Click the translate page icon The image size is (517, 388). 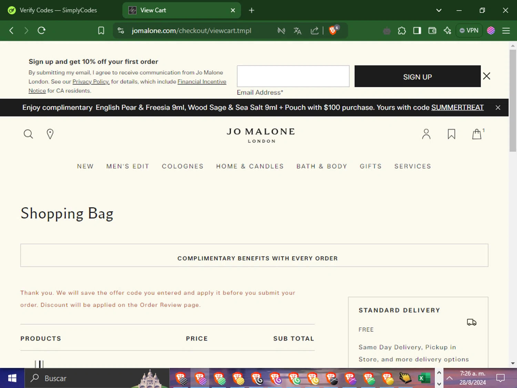click(297, 31)
